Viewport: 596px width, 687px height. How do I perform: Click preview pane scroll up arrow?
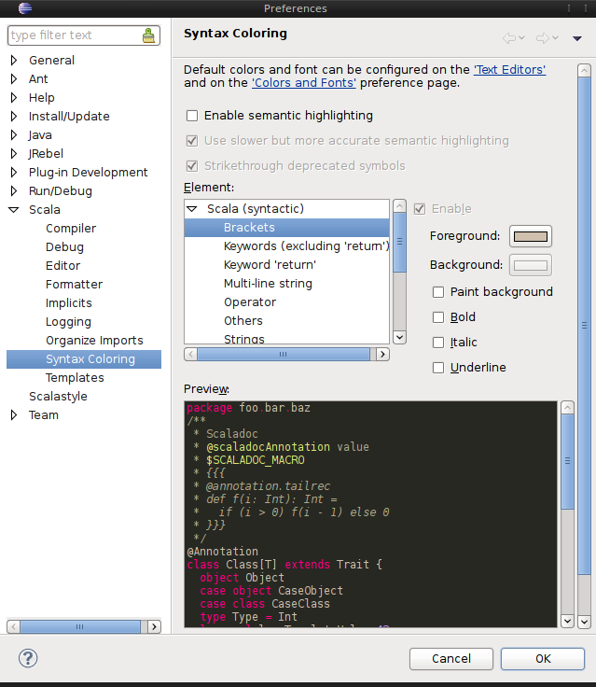coord(567,408)
